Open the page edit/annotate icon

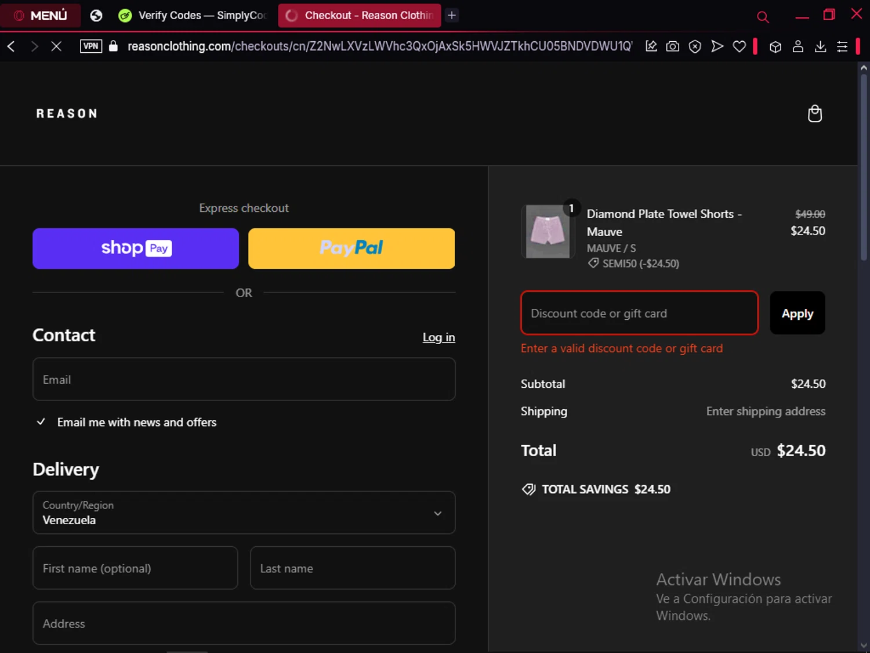point(651,46)
